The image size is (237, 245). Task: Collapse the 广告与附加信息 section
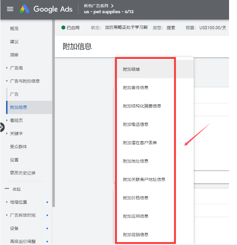7,81
